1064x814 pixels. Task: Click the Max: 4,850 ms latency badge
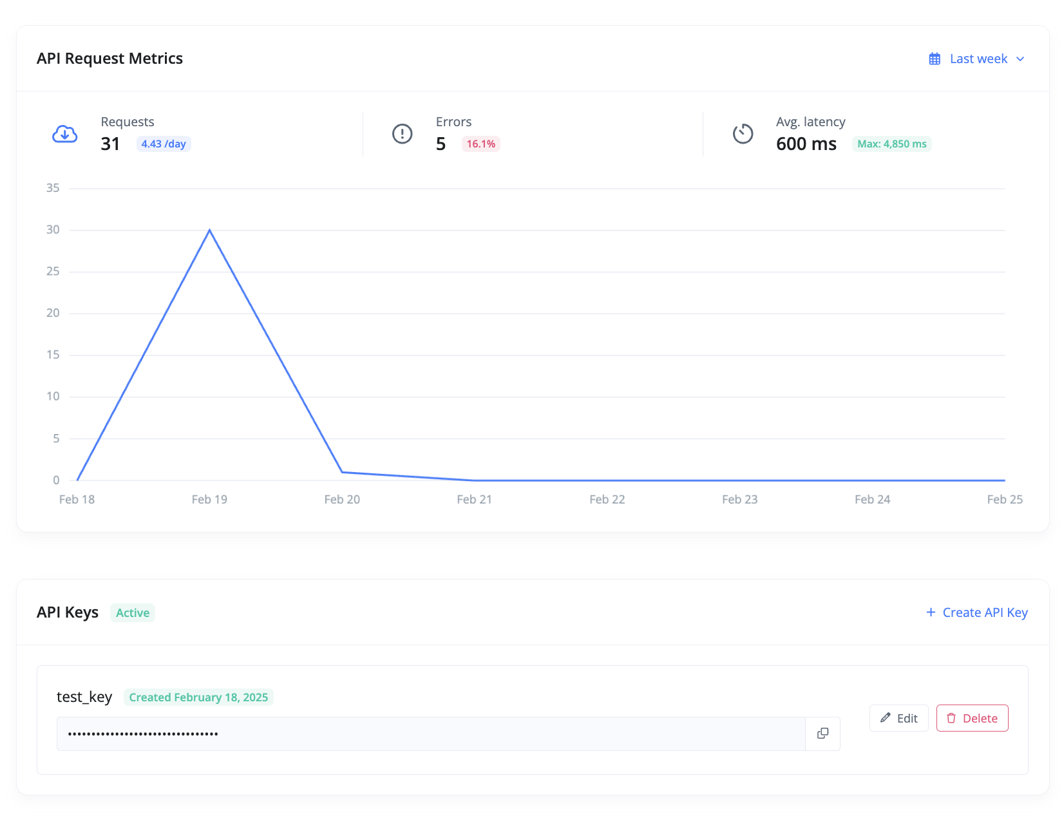[x=892, y=144]
